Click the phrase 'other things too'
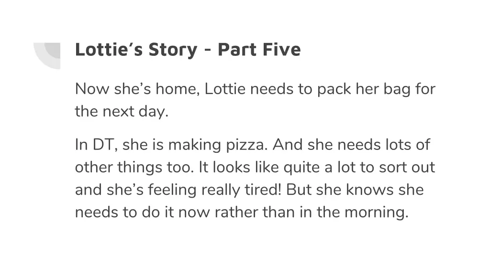Image resolution: width=490 pixels, height=275 pixels. tap(133, 167)
